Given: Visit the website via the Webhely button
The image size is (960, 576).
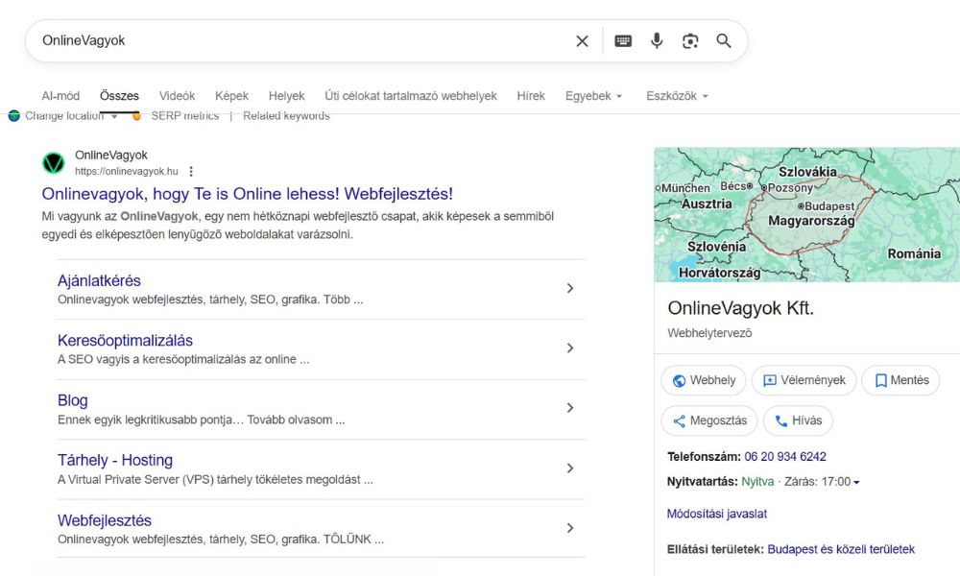Looking at the screenshot, I should pyautogui.click(x=704, y=380).
